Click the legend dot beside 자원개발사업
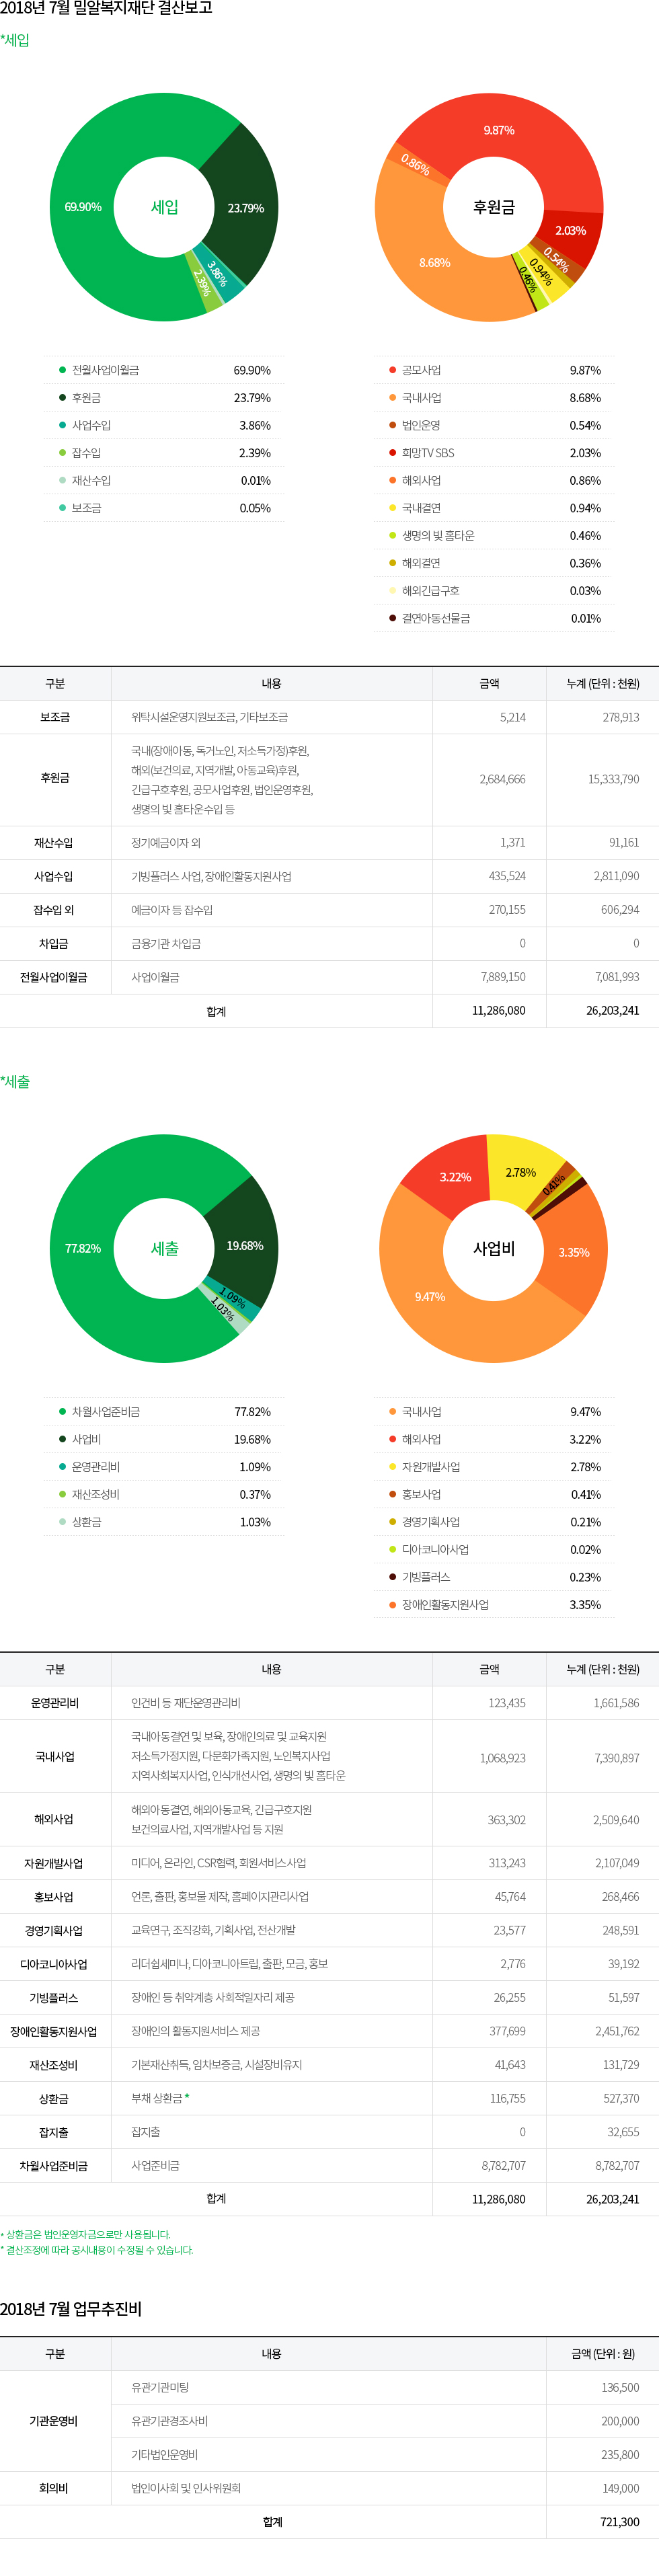659x2576 pixels. tap(392, 1467)
